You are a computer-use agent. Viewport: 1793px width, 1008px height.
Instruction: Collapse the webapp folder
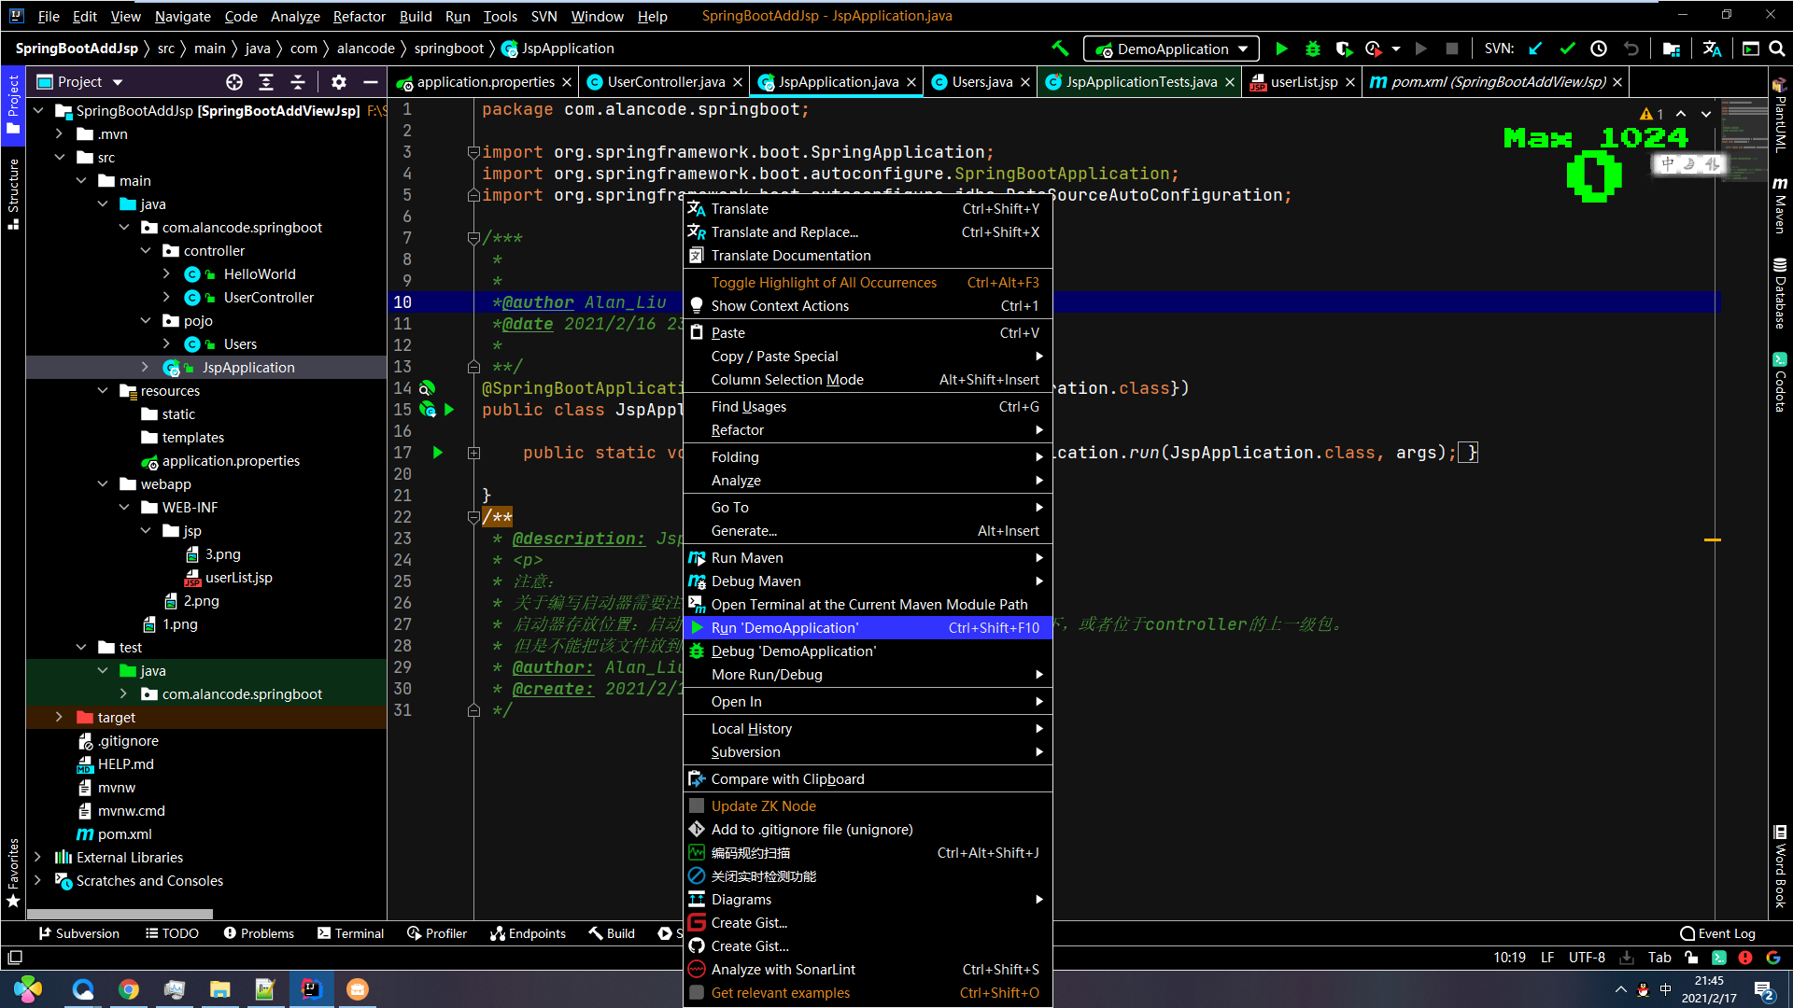(x=103, y=484)
